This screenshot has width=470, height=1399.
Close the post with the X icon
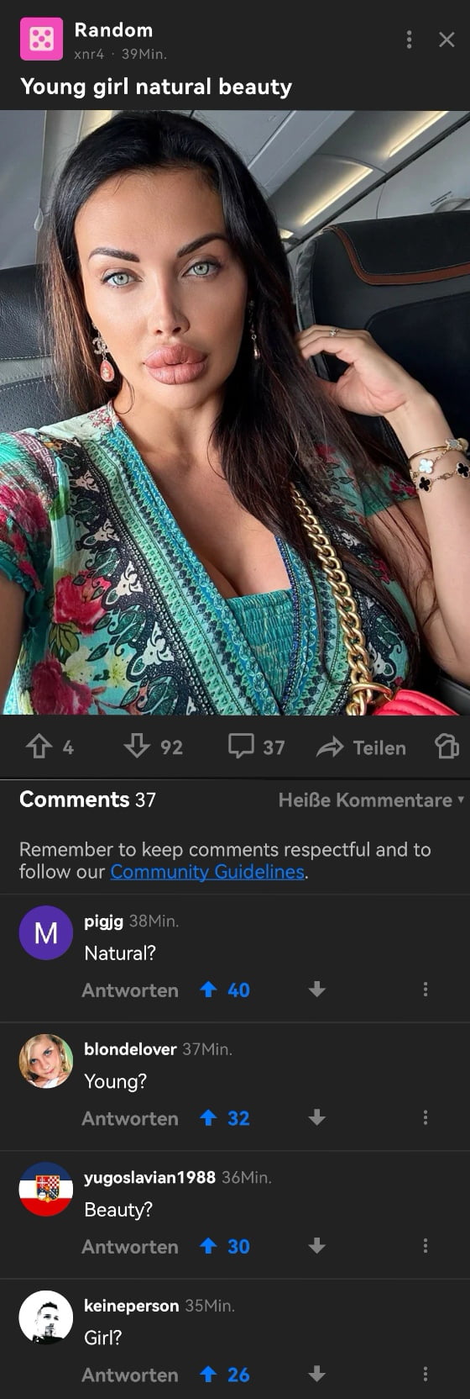coord(446,40)
